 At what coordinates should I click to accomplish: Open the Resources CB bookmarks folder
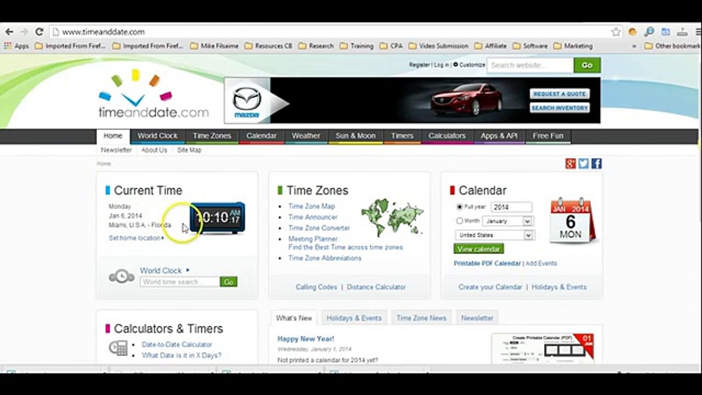pos(268,46)
